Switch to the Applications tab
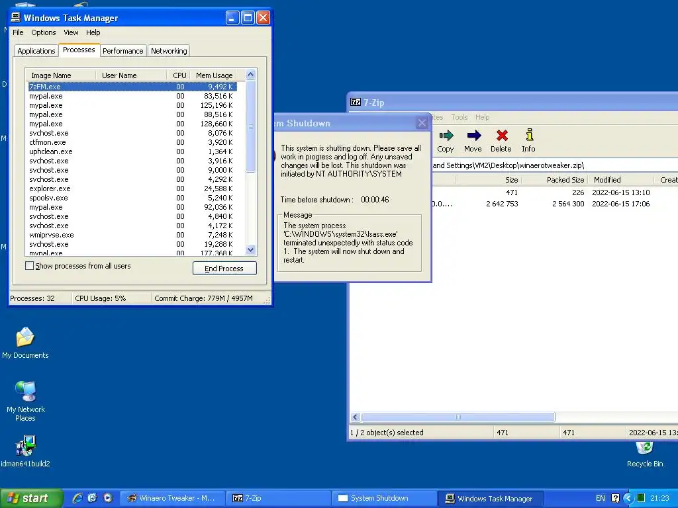Viewport: 678px width, 508px height. (x=36, y=51)
